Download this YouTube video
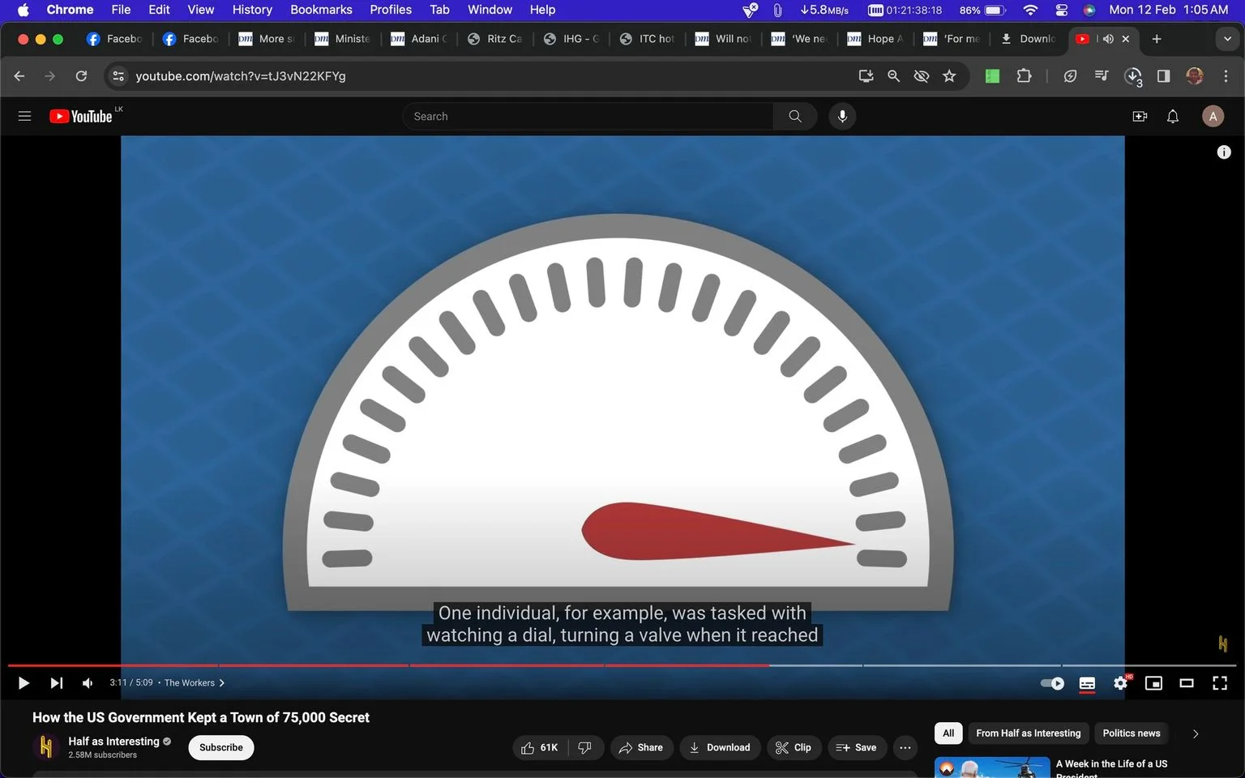Viewport: 1245px width, 778px height. pos(720,747)
